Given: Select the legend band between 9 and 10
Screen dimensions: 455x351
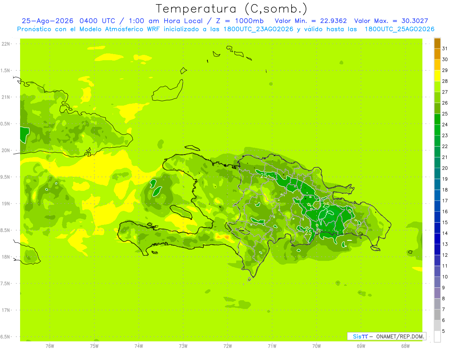Looking at the screenshot, I should 437,282.
